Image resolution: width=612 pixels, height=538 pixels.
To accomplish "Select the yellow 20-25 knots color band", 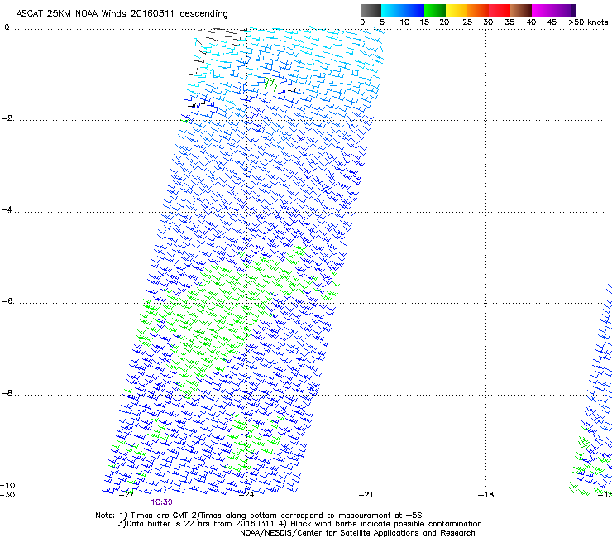I will [x=457, y=10].
